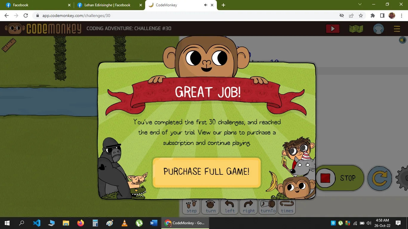The image size is (408, 229).
Task: Open the Chrome profile avatar
Action: pos(392,16)
